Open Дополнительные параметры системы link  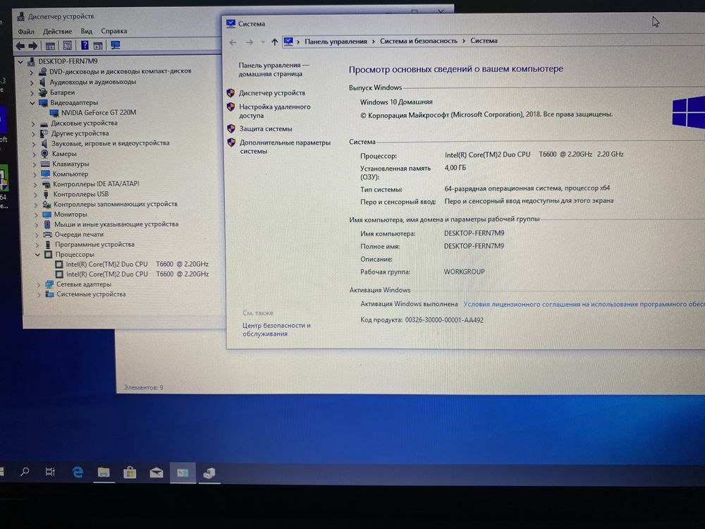click(x=285, y=147)
